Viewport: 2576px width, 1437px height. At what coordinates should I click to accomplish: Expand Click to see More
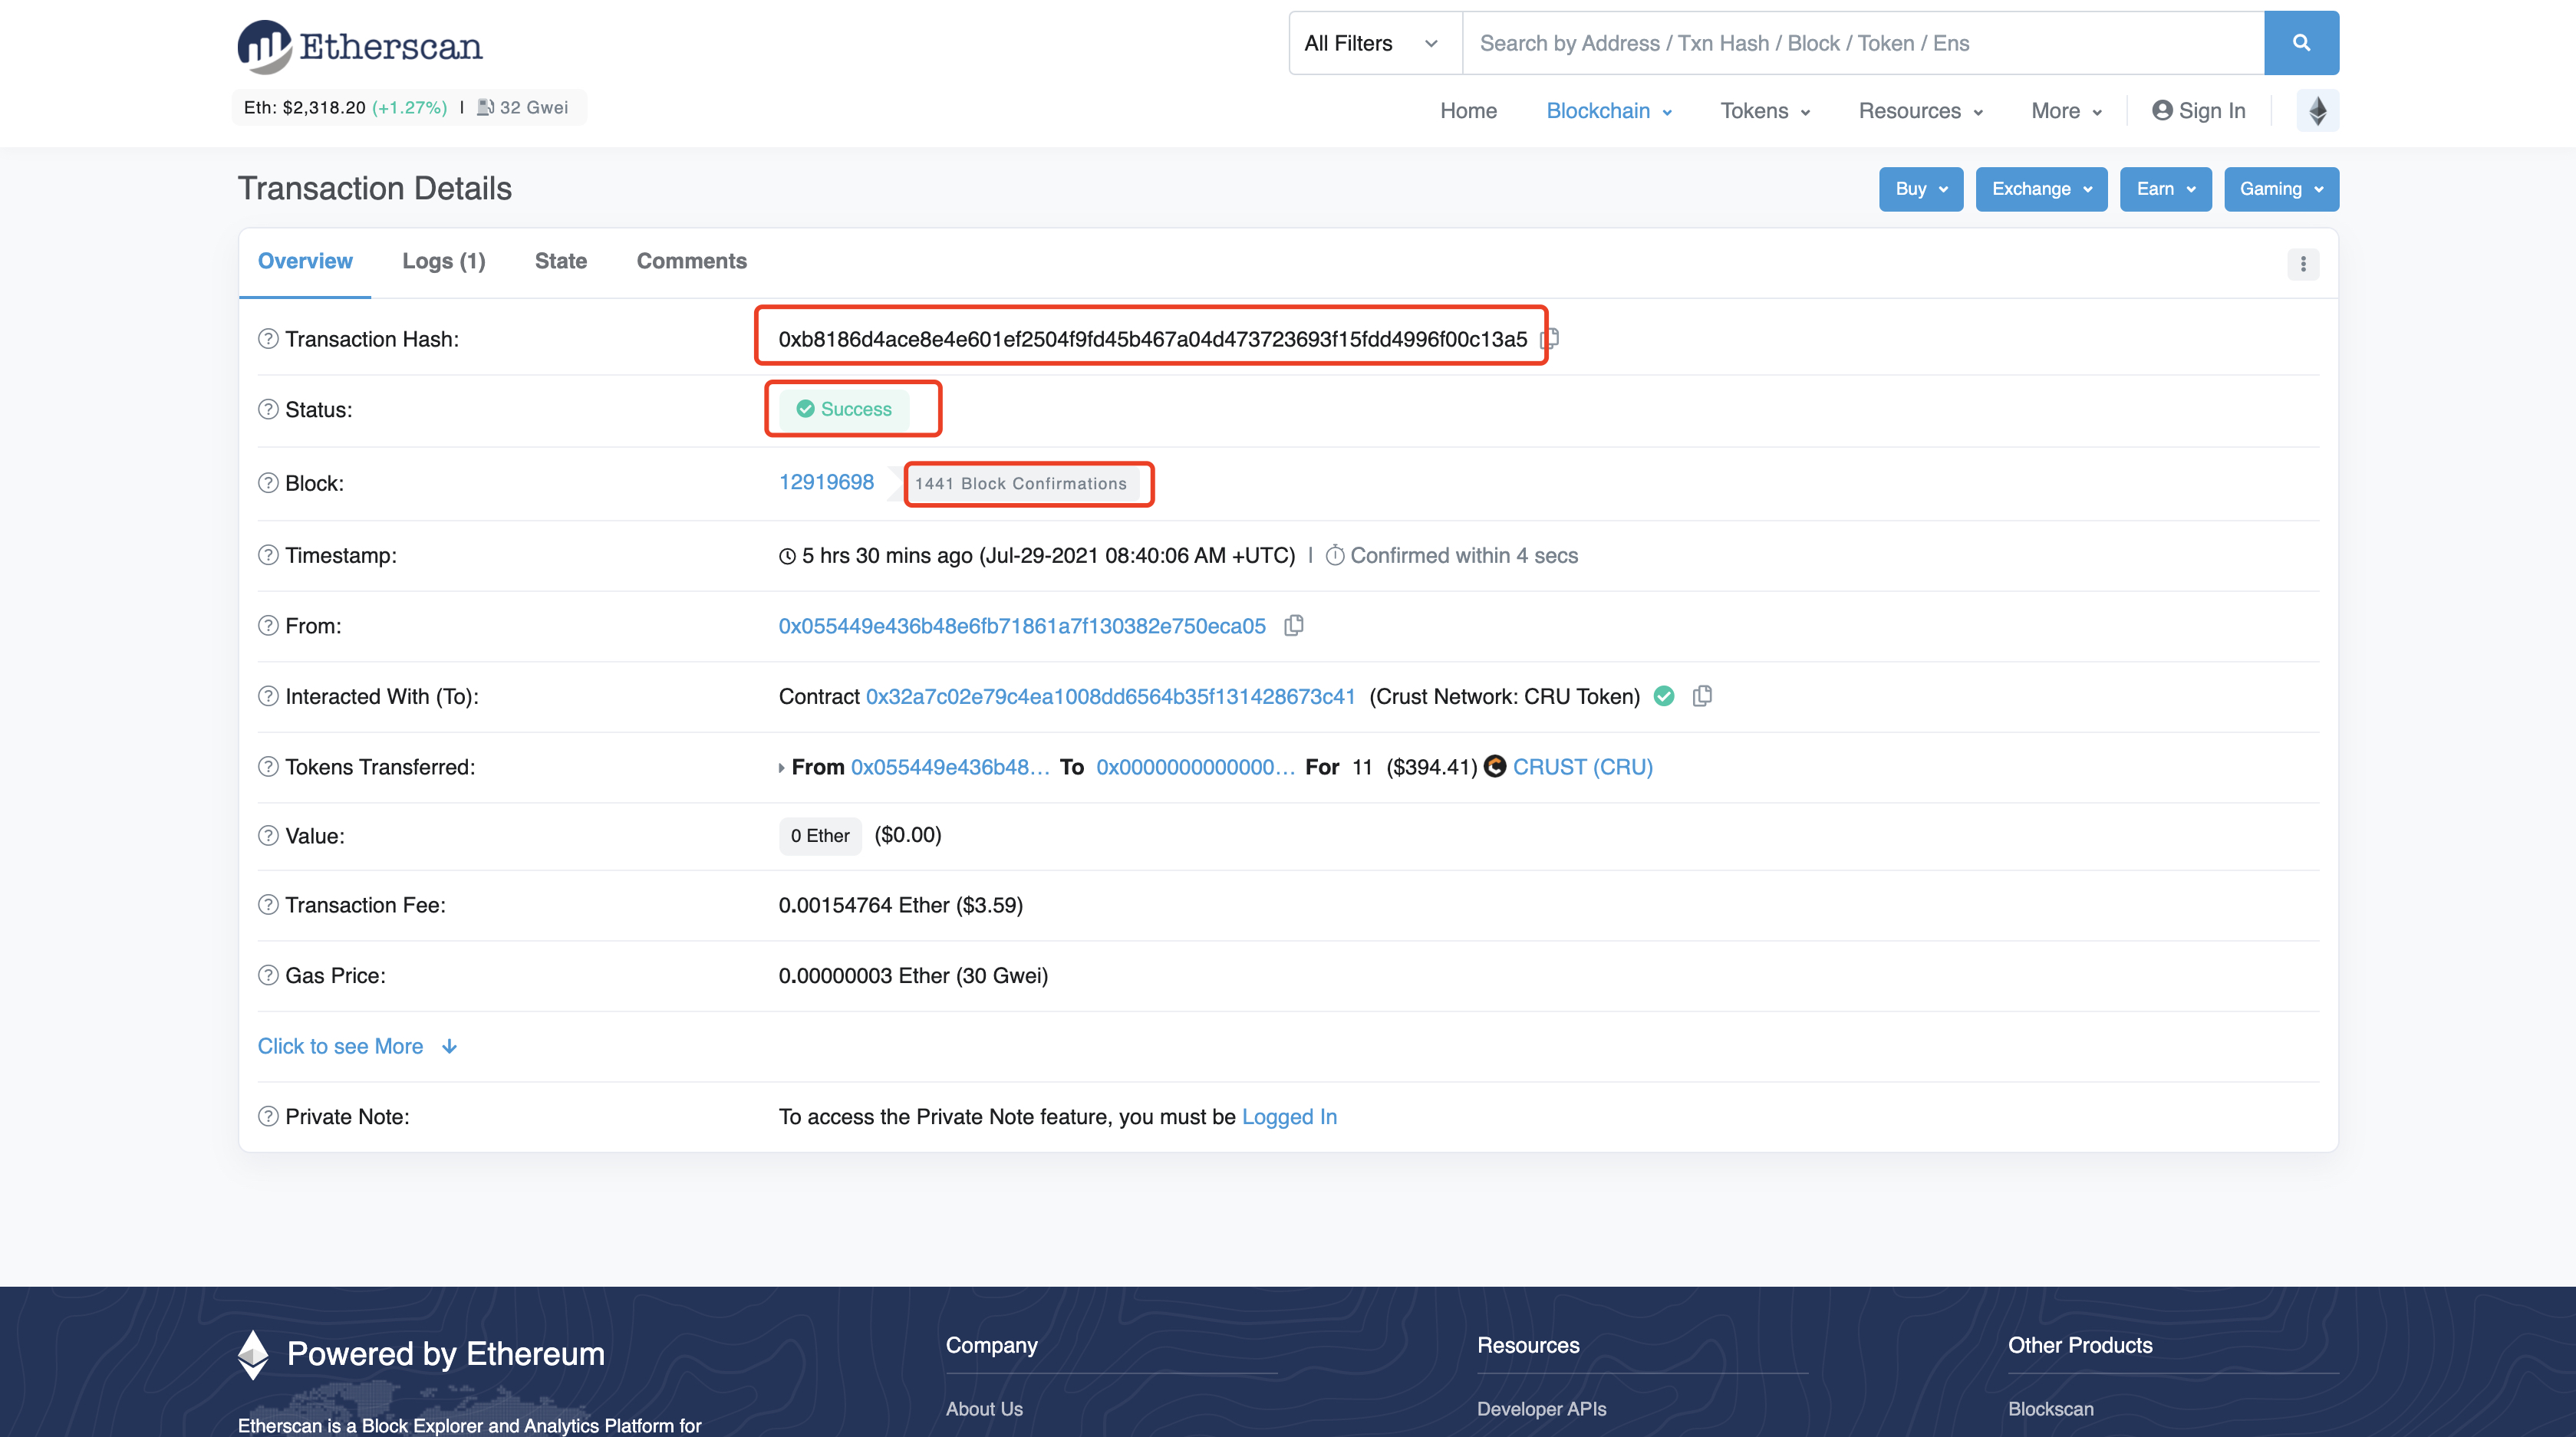tap(357, 1046)
